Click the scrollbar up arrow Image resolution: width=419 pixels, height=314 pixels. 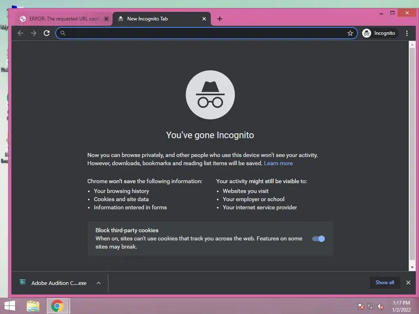412,45
